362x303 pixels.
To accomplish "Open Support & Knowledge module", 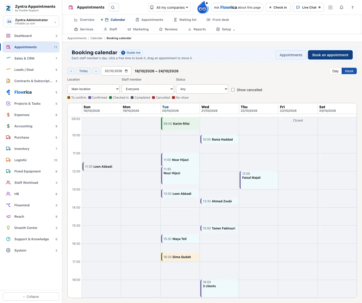I will [x=31, y=239].
